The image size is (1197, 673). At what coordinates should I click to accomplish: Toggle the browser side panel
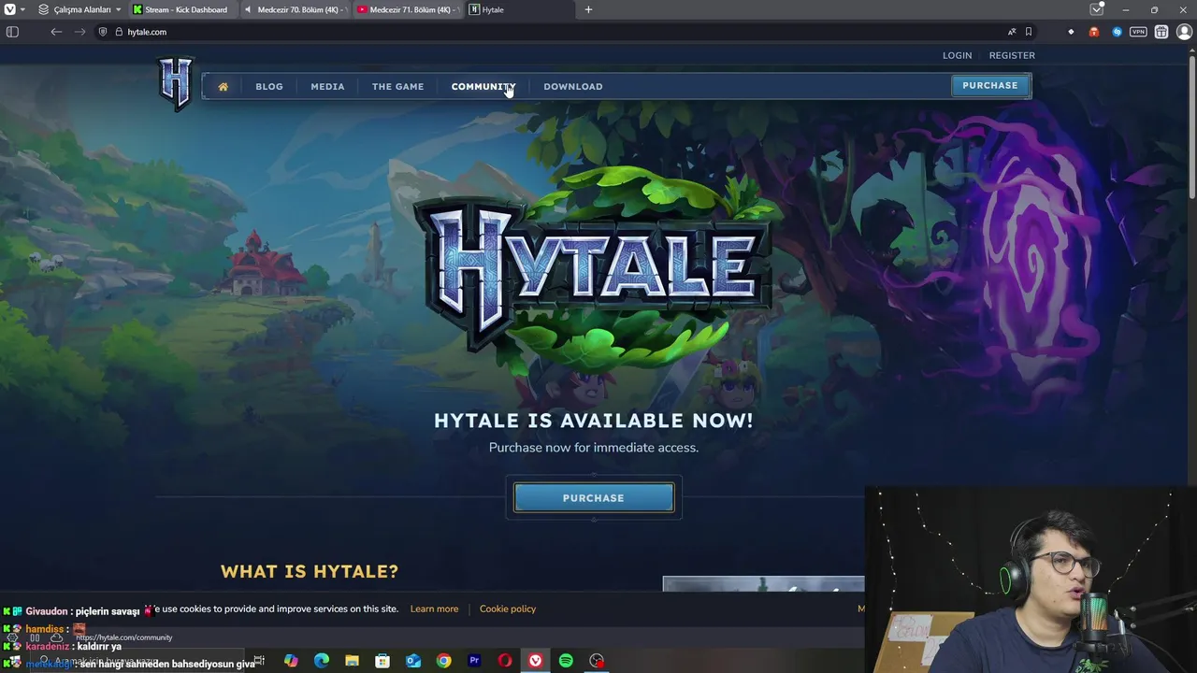tap(12, 32)
